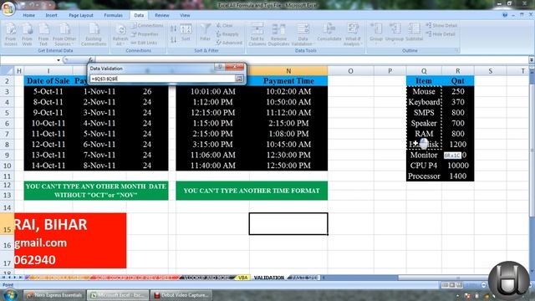Reapply the filter

coord(227,34)
